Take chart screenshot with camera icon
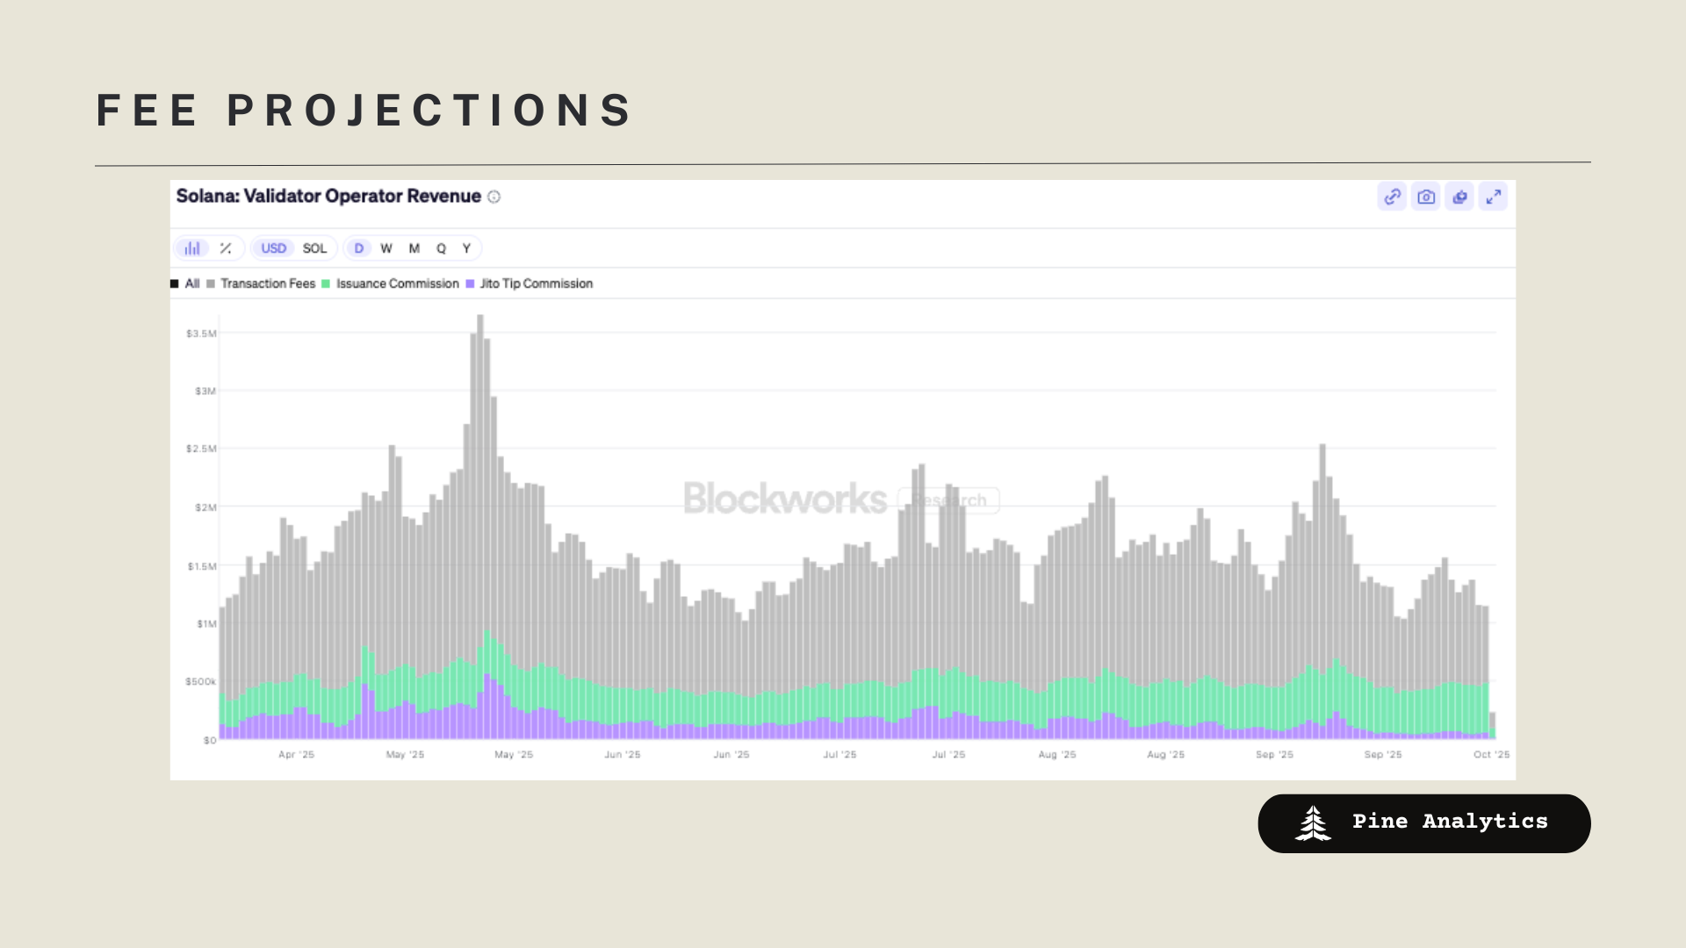Screen dimensions: 1686x948 pos(1426,197)
